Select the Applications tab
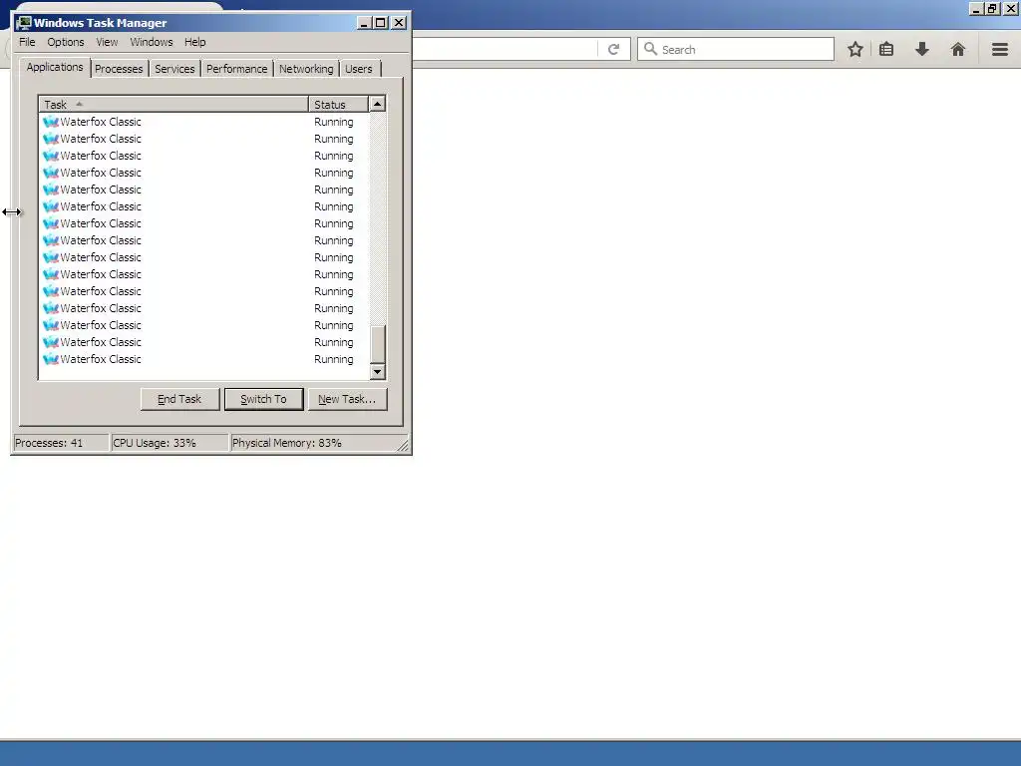1021x766 pixels. coord(55,67)
